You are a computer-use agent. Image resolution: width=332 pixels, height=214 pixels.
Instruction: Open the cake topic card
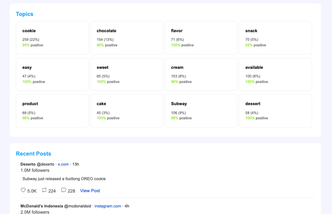127,111
